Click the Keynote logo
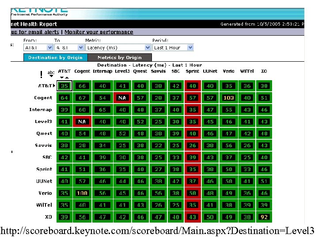 tap(39, 12)
